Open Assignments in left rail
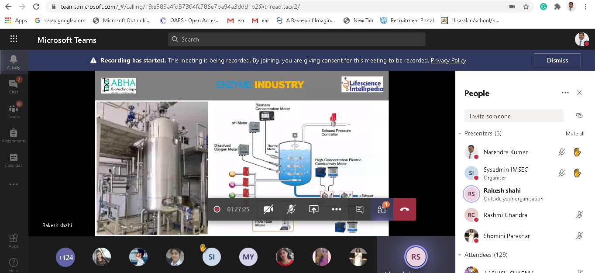Image resolution: width=595 pixels, height=273 pixels. (14, 135)
